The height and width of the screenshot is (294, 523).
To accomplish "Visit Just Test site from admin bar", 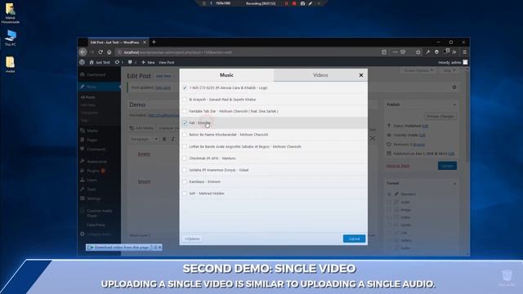I will pyautogui.click(x=100, y=62).
